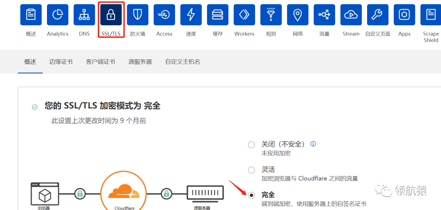Click the 缓存 label text
This screenshot has height=210, width=441.
[x=218, y=34]
